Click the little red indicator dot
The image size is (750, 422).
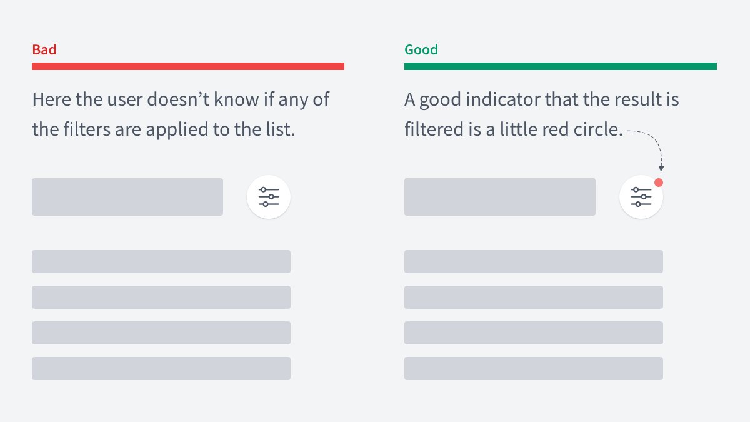pyautogui.click(x=658, y=183)
